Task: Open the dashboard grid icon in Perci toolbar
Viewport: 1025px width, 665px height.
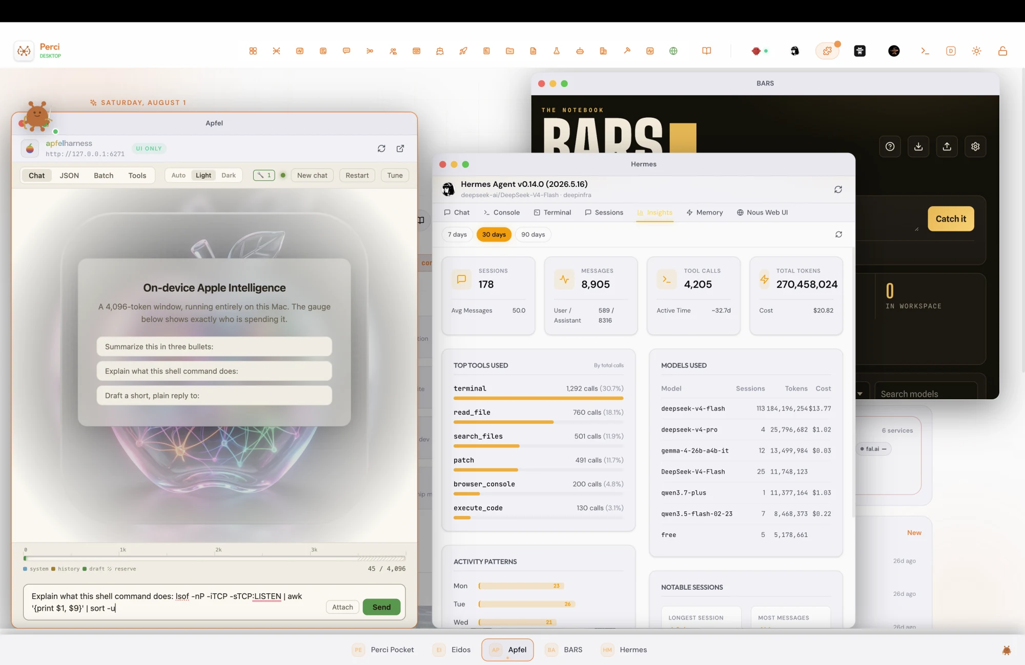Action: (x=253, y=51)
